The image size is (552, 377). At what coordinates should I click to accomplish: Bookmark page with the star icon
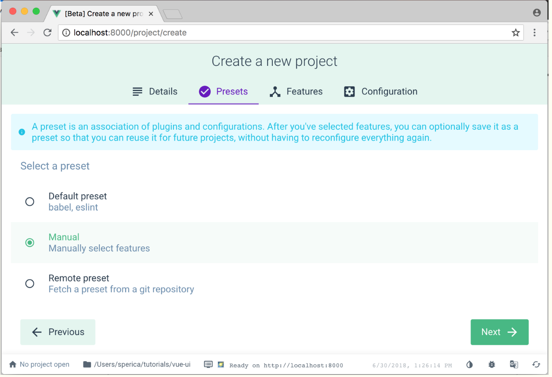516,33
